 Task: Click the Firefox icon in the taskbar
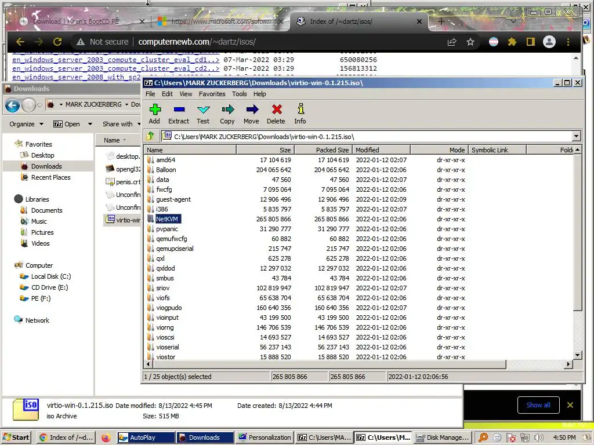tap(106, 437)
